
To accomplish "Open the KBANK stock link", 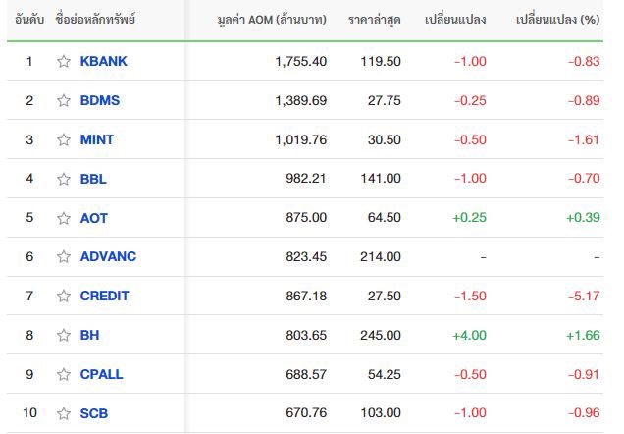I will 103,61.
